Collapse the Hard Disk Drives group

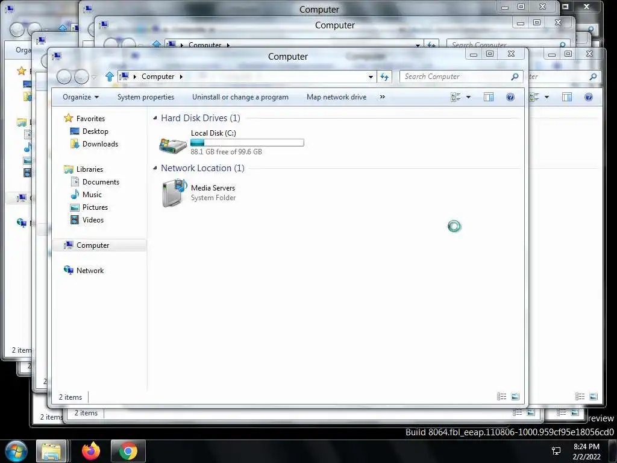pyautogui.click(x=155, y=118)
